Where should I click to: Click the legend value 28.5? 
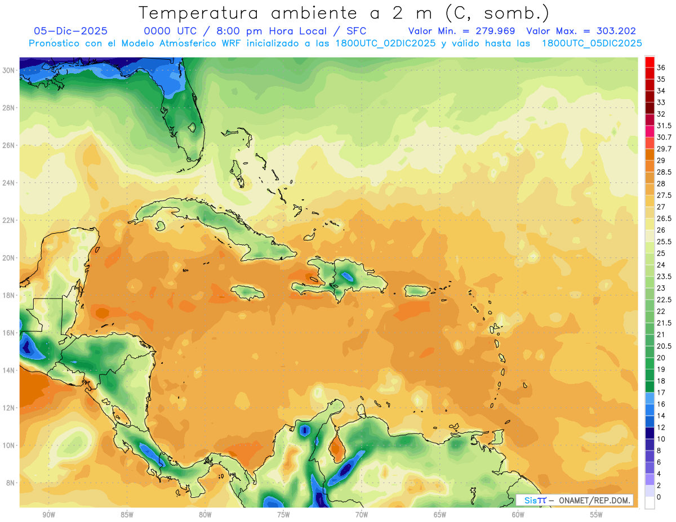coord(664,172)
